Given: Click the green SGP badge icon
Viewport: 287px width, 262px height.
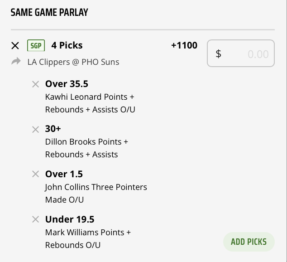Looking at the screenshot, I should [x=36, y=45].
